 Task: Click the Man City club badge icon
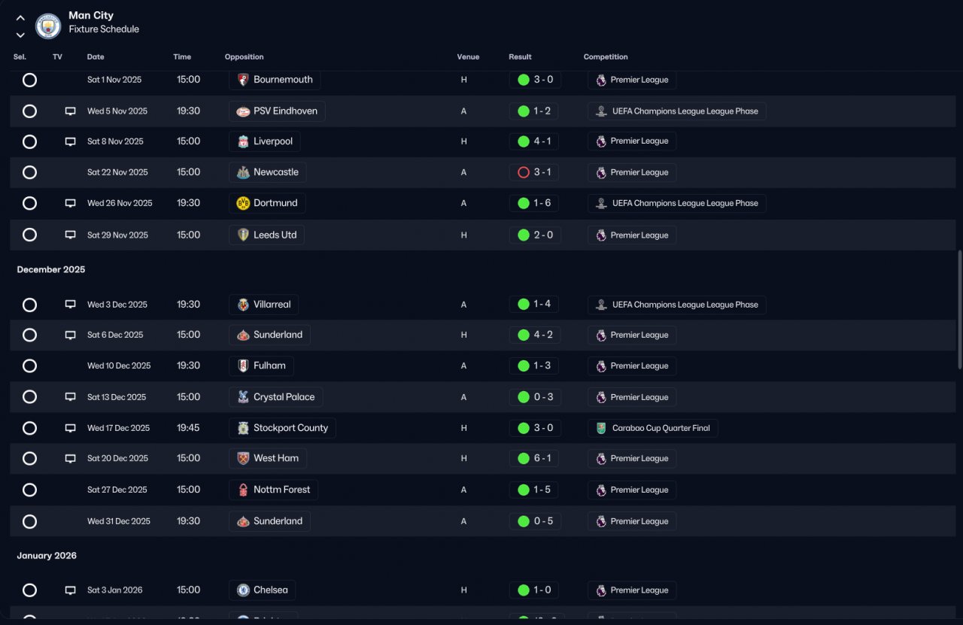pyautogui.click(x=48, y=26)
